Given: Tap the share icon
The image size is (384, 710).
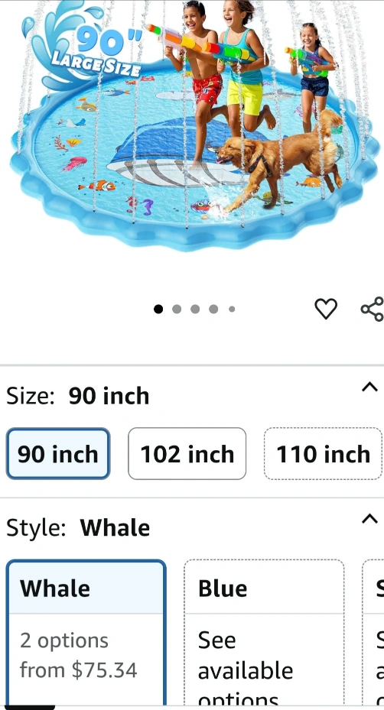Looking at the screenshot, I should coord(373,310).
